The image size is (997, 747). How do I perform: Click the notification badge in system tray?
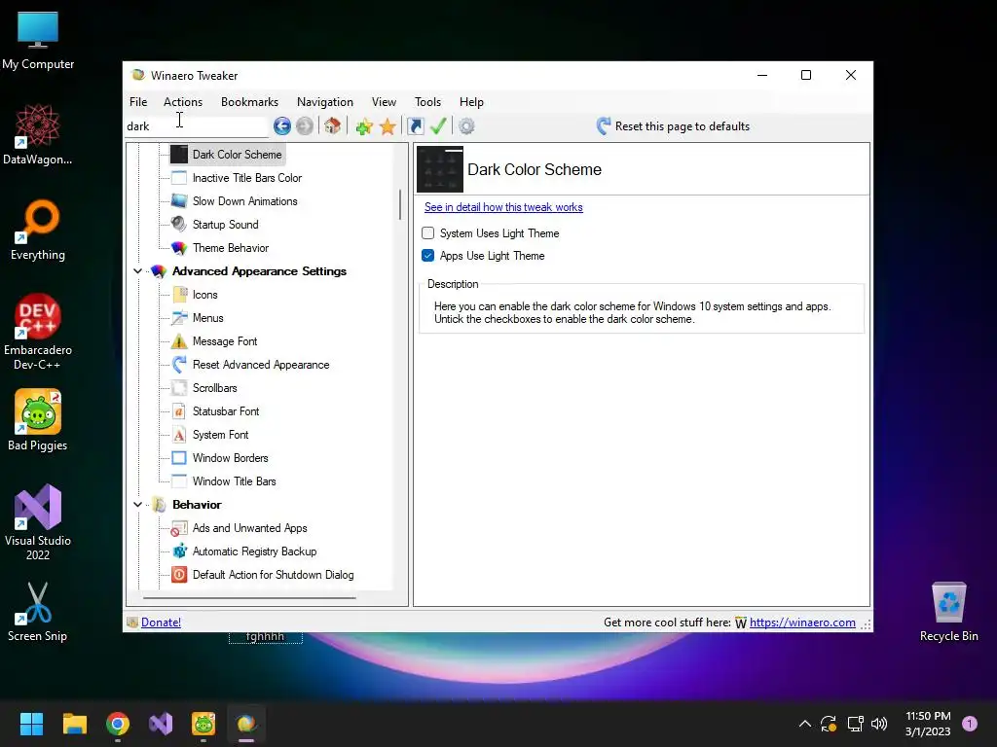[970, 724]
